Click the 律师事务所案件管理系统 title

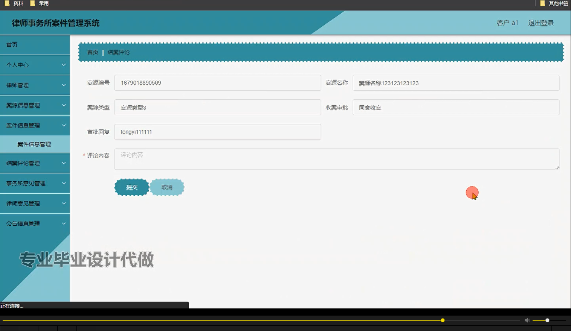pos(56,23)
